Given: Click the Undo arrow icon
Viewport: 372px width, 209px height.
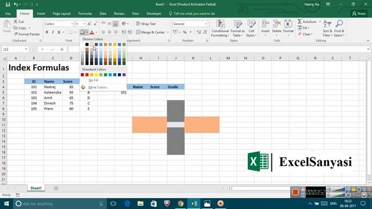Looking at the screenshot, I should coord(16,5).
